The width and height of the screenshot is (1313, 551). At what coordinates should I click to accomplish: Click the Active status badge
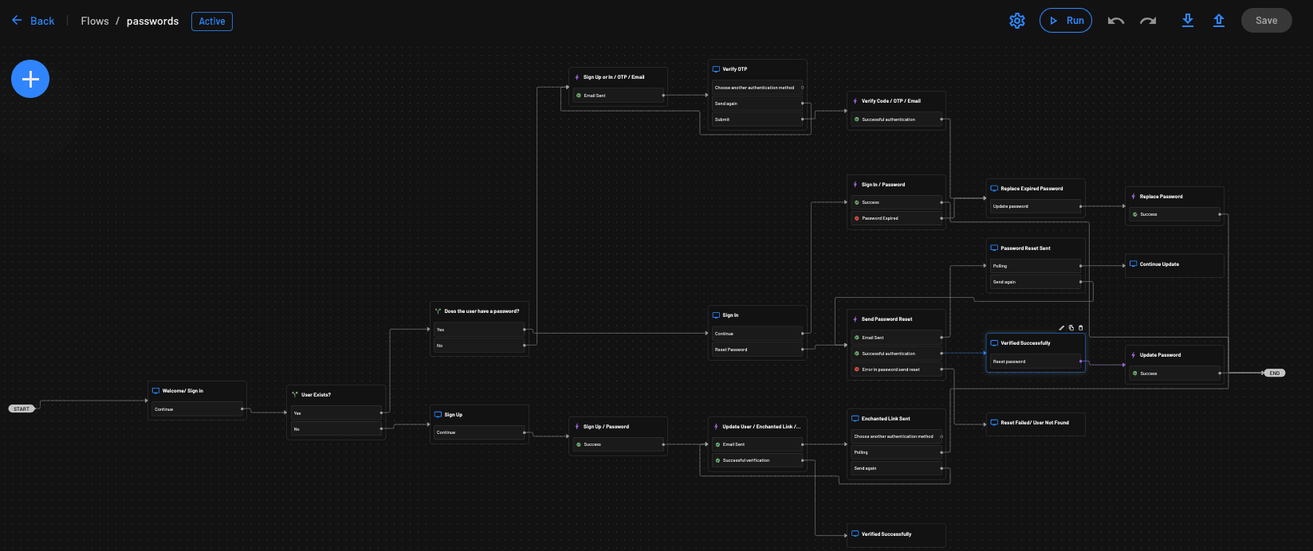[211, 21]
